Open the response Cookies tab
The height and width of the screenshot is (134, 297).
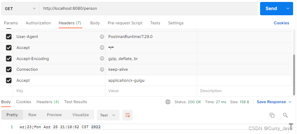point(24,102)
